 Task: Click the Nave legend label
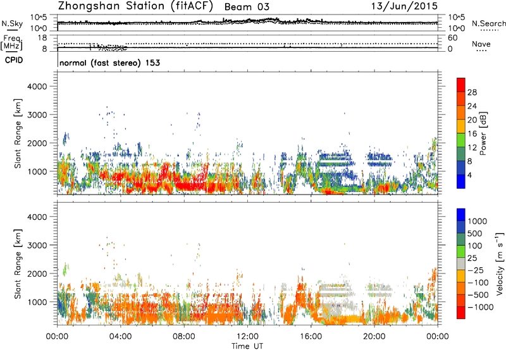[481, 44]
